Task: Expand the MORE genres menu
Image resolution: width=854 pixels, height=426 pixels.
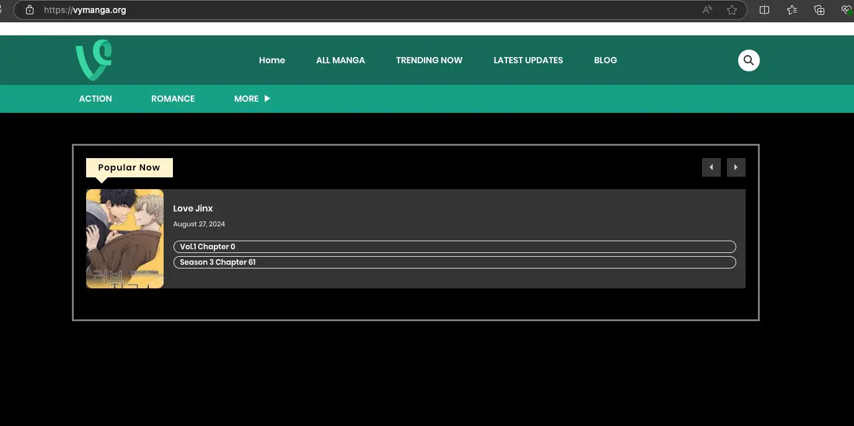Action: click(252, 99)
